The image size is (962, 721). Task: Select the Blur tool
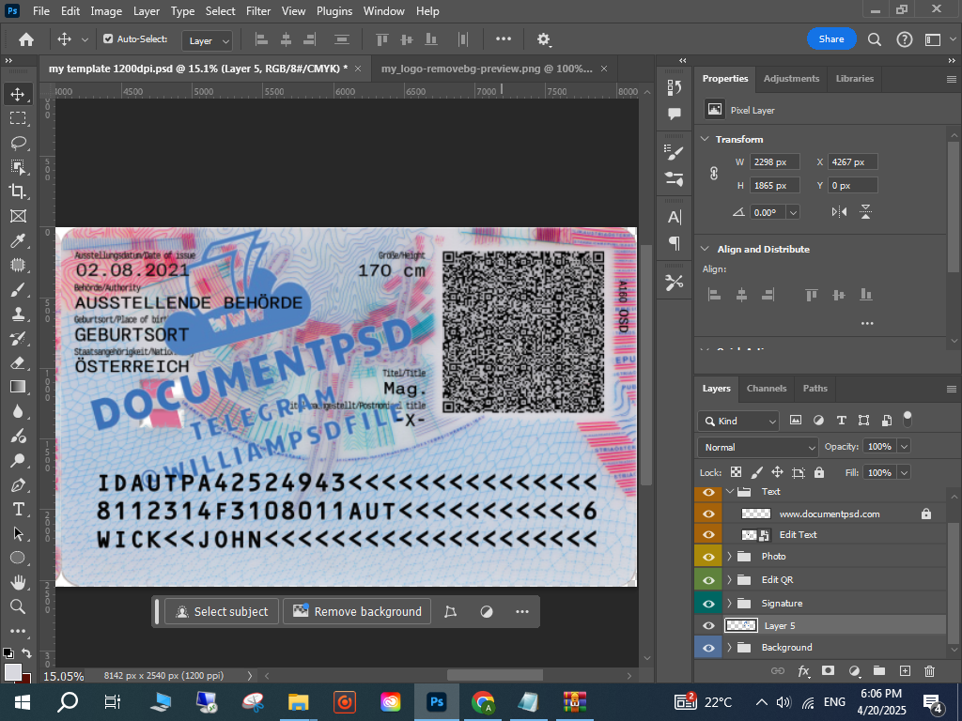point(18,411)
